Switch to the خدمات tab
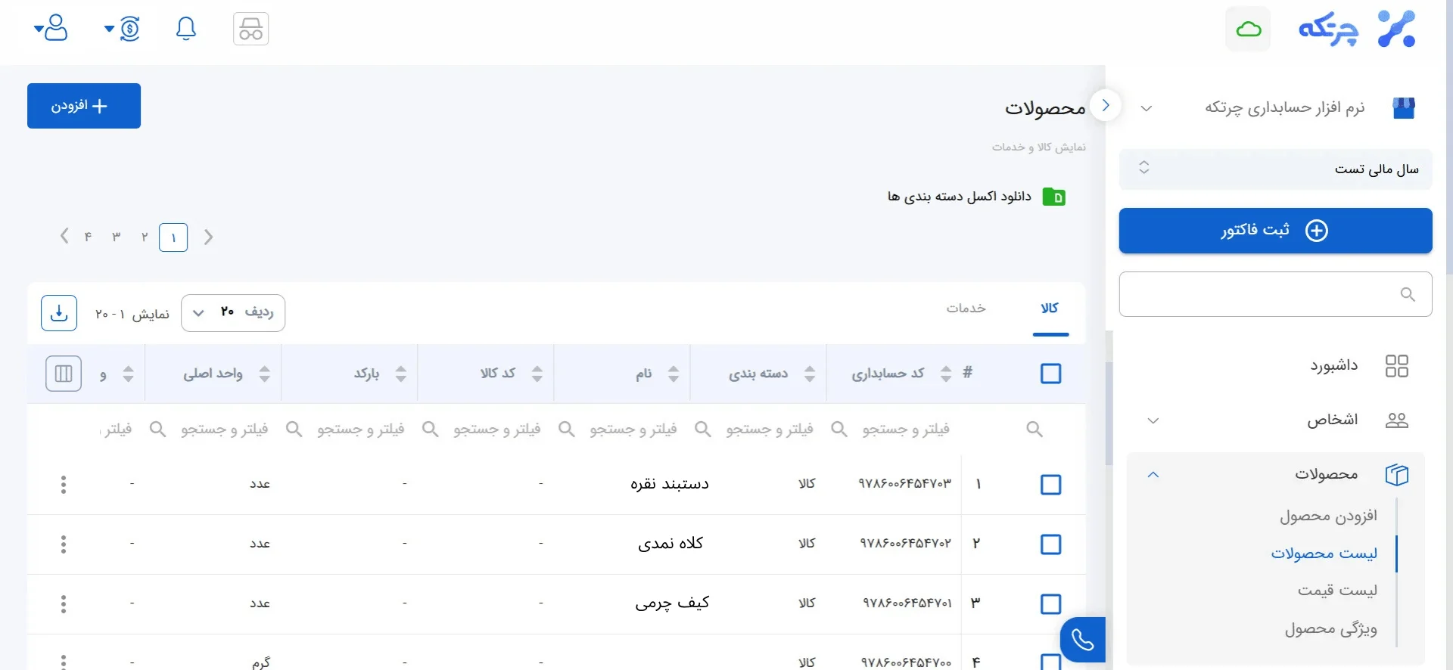The image size is (1453, 670). click(x=966, y=309)
